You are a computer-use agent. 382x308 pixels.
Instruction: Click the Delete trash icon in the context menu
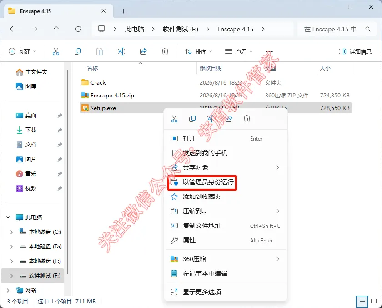(x=247, y=119)
